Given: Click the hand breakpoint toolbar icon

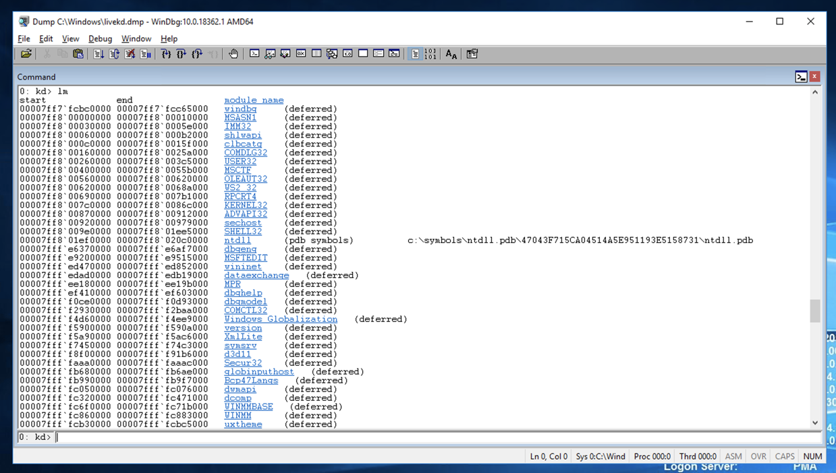Looking at the screenshot, I should pos(233,54).
